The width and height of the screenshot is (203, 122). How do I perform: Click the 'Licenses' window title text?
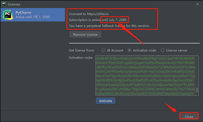point(14,4)
